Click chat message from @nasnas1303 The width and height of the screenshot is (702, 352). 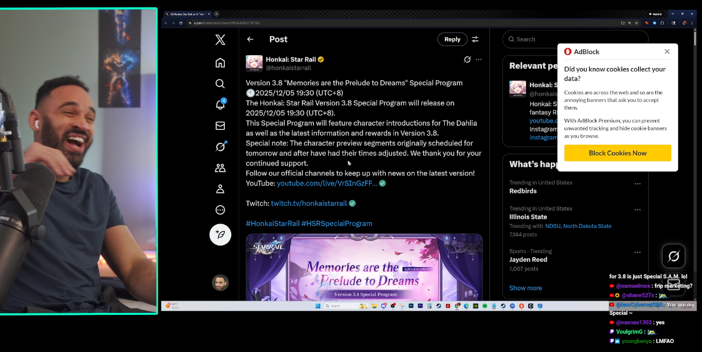637,322
